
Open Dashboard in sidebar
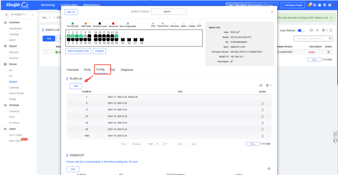click(15, 28)
